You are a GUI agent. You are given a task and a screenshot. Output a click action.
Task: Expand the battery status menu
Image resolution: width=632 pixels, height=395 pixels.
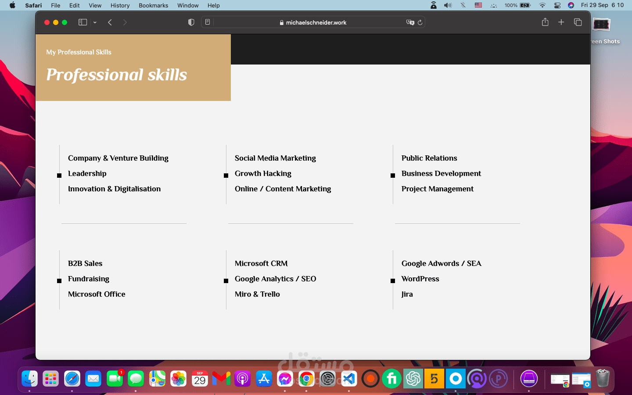coord(525,5)
